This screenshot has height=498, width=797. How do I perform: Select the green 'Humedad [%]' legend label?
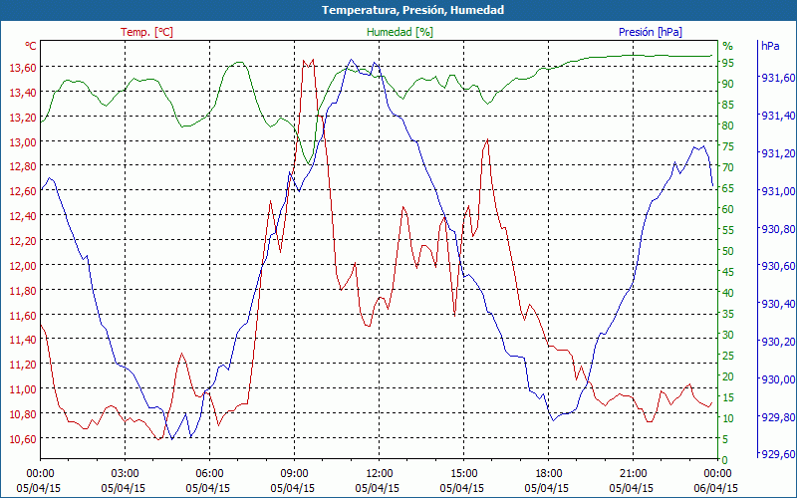(399, 32)
